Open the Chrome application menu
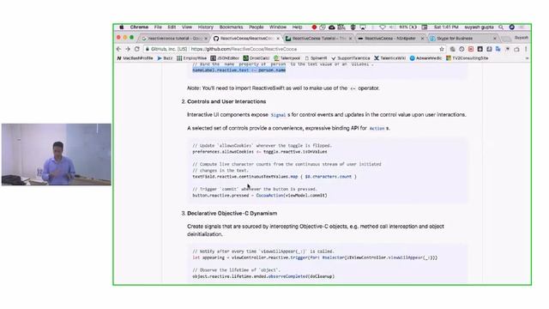Image resolution: width=549 pixels, height=309 pixels. (x=139, y=27)
